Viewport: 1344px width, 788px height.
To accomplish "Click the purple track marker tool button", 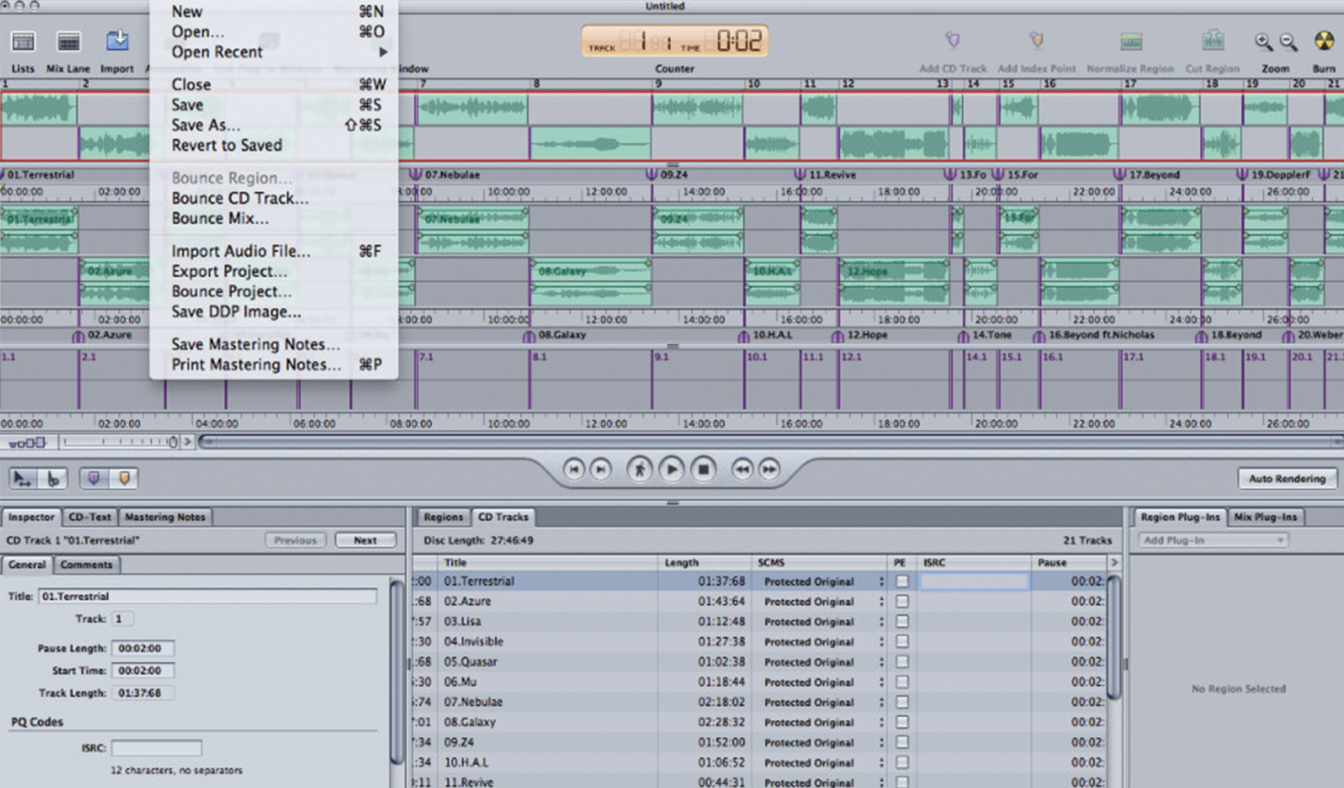I will [x=94, y=479].
